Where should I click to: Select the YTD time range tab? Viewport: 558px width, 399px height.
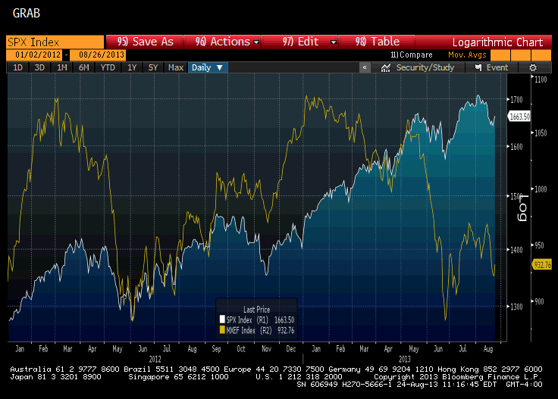pos(108,67)
